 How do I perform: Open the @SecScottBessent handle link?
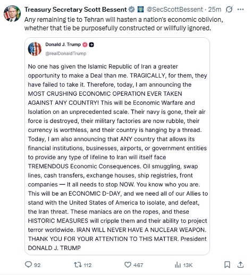[175, 10]
